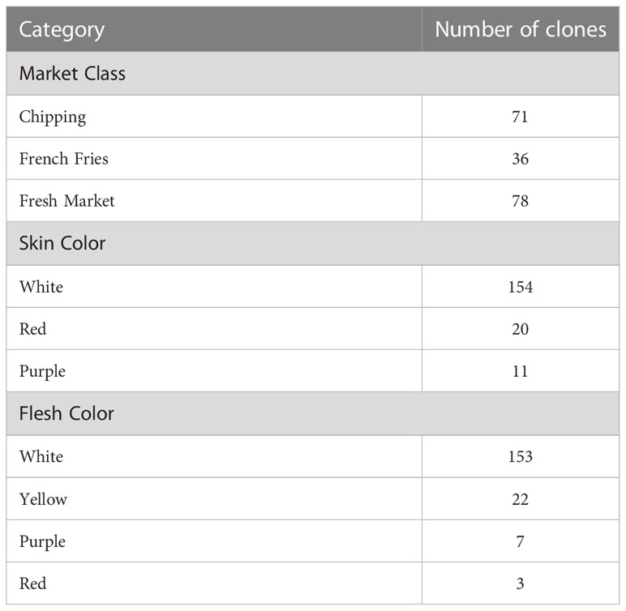Click the value 22 in Yellow row
Screen dimensions: 626x611
click(x=521, y=499)
